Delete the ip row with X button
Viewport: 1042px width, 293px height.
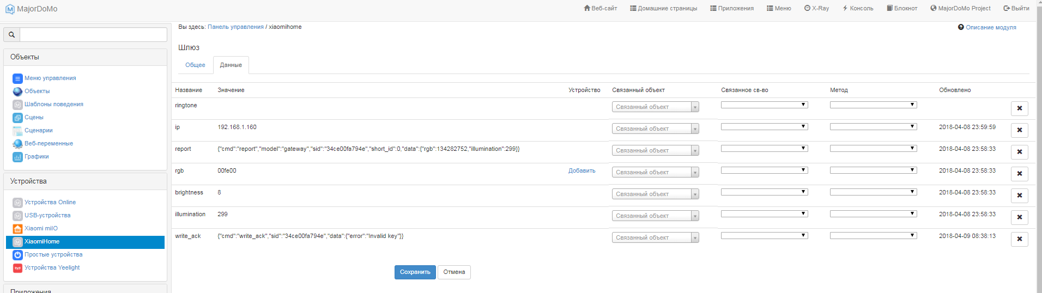[x=1019, y=130]
